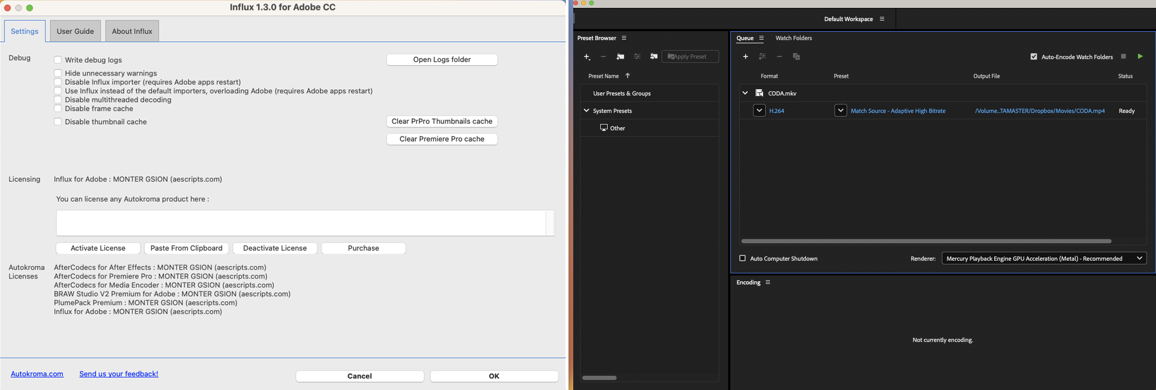
Task: Click the Clear Premiere Pro cache button
Action: pyautogui.click(x=442, y=139)
